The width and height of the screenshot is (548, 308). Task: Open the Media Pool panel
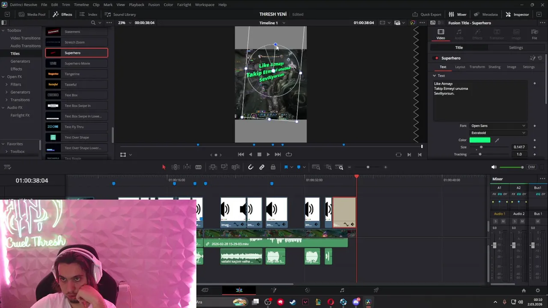point(32,14)
